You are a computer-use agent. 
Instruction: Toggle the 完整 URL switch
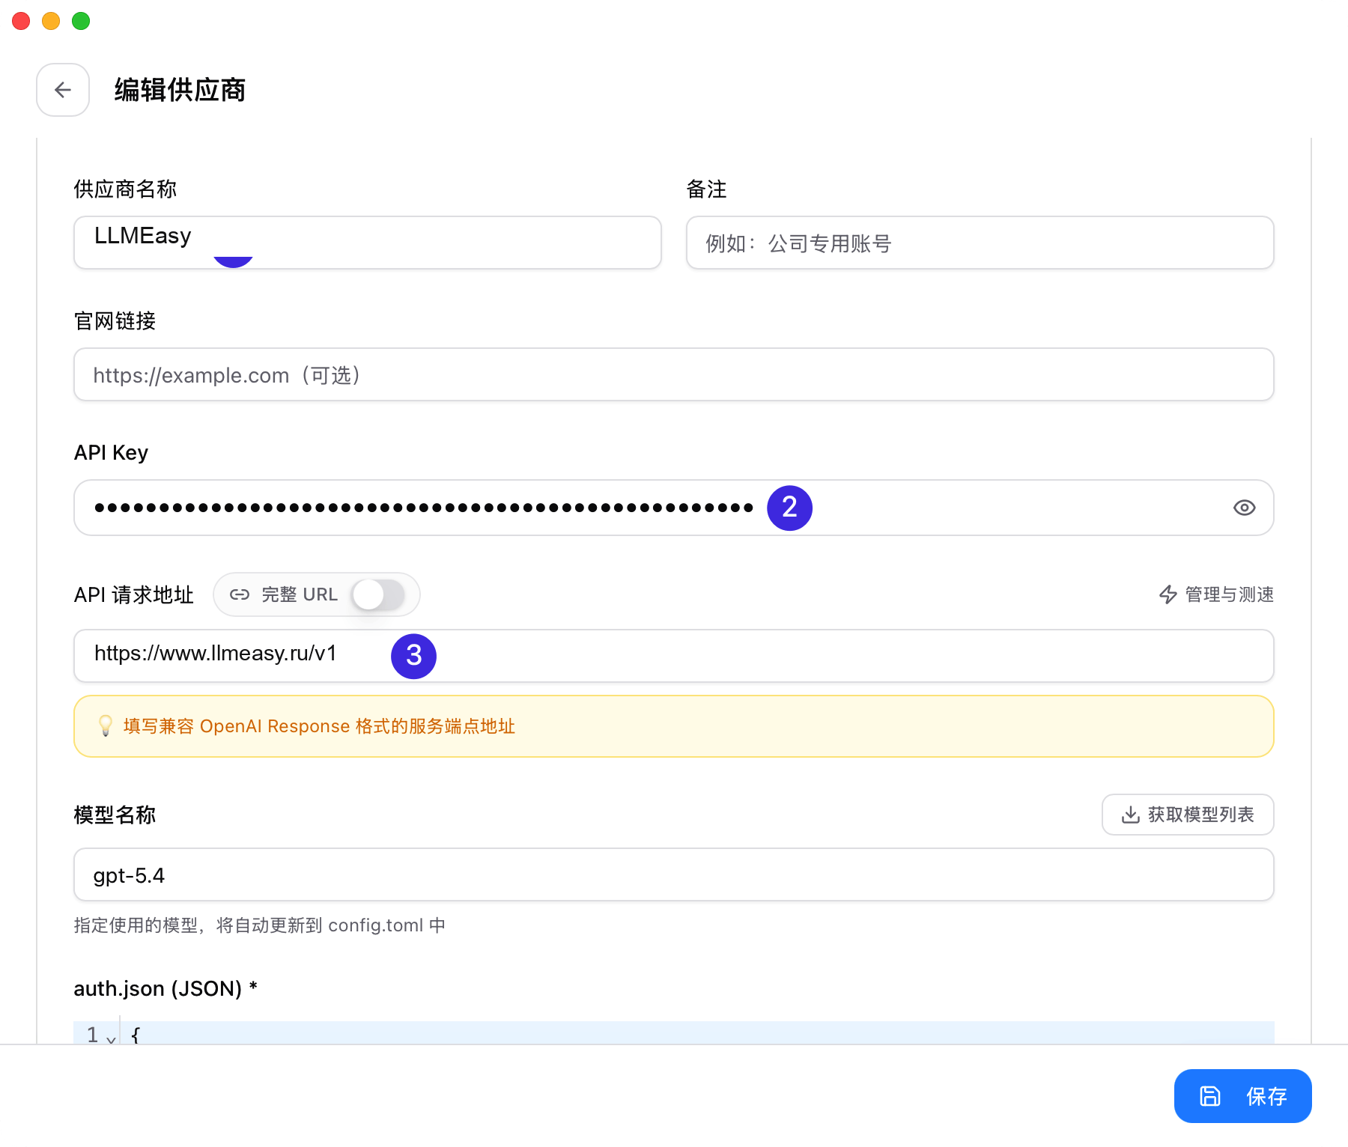[x=378, y=594]
